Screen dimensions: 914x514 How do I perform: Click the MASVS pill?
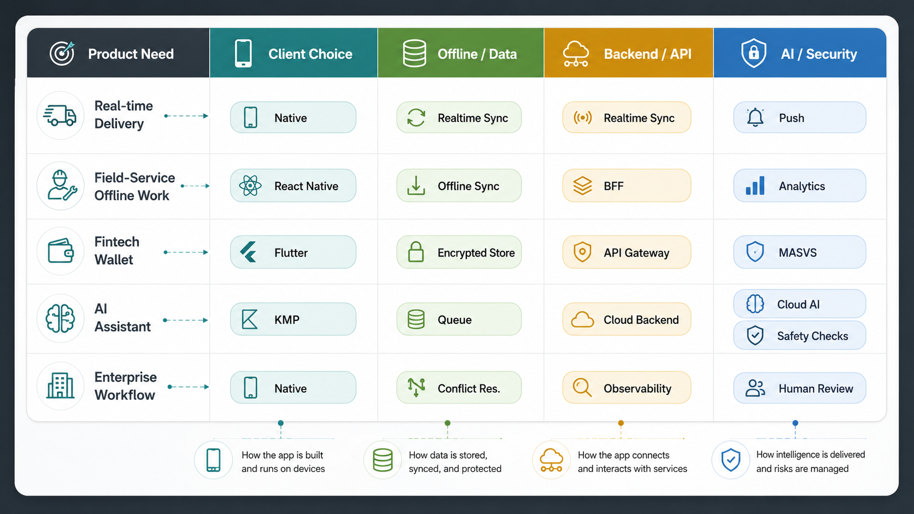pos(800,252)
